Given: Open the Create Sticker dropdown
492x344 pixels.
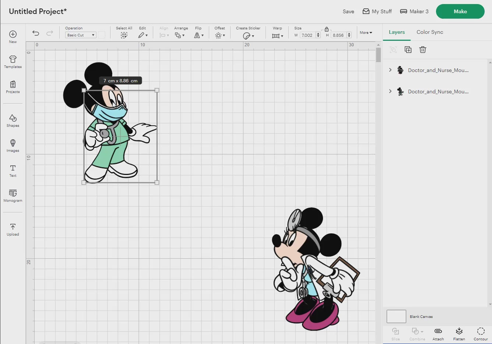Looking at the screenshot, I should pyautogui.click(x=249, y=36).
